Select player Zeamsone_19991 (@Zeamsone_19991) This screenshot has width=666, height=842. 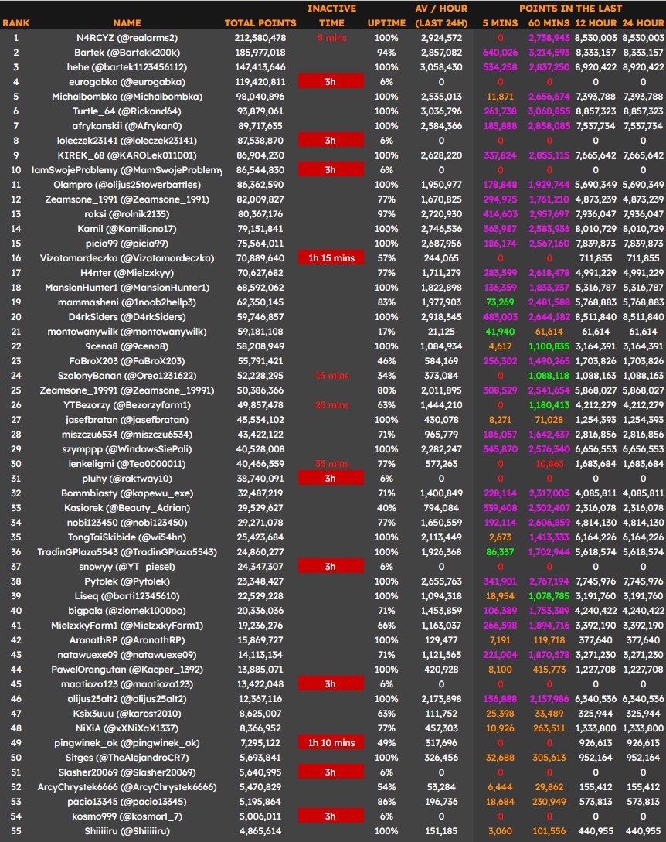pyautogui.click(x=127, y=390)
